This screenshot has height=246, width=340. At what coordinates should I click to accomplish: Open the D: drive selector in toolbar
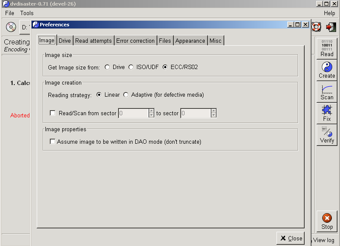(x=25, y=27)
